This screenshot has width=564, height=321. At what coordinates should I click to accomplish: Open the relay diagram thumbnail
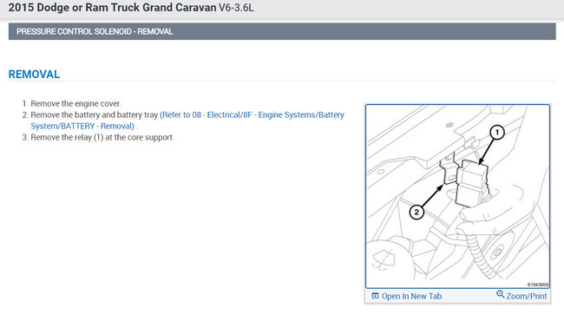(x=457, y=196)
